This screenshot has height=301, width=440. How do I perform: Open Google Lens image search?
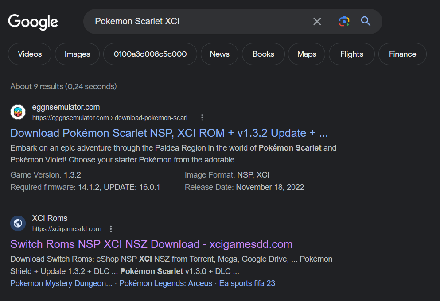tap(344, 21)
